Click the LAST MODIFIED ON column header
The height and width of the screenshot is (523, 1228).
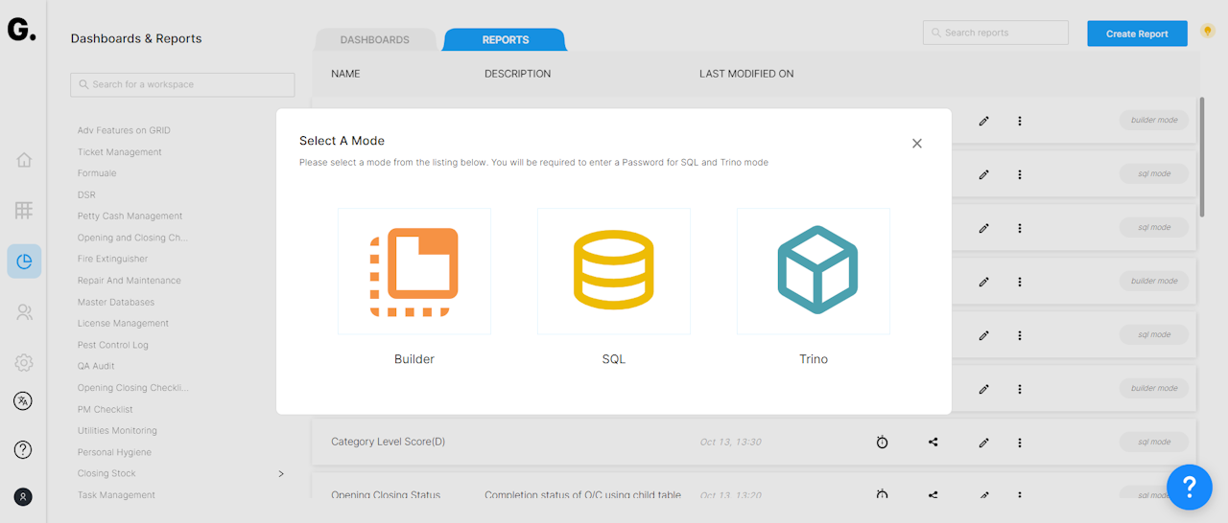[746, 74]
